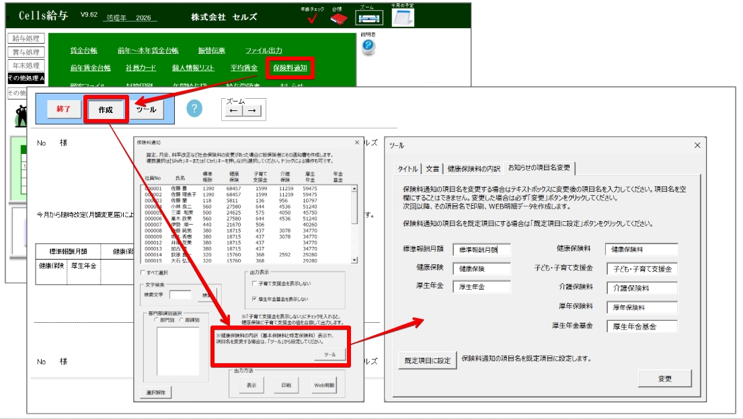Close the ツール dialog with the X
The image size is (743, 419).
coord(697,145)
